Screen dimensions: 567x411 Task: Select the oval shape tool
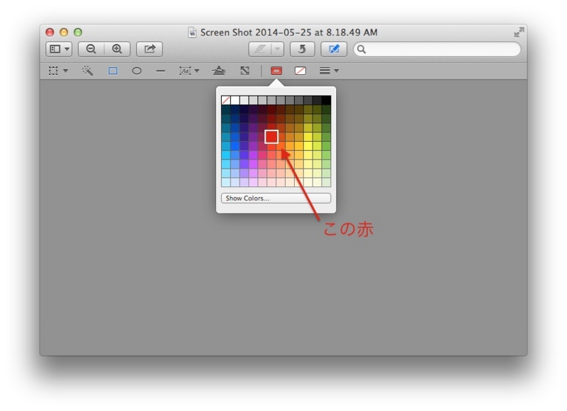coord(137,71)
